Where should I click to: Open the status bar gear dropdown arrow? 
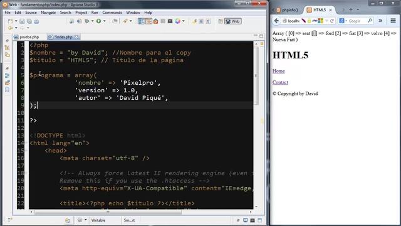click(x=86, y=220)
